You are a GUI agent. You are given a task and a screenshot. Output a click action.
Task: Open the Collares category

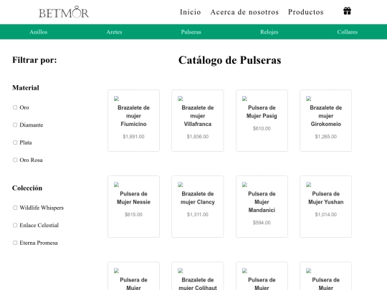tap(348, 32)
